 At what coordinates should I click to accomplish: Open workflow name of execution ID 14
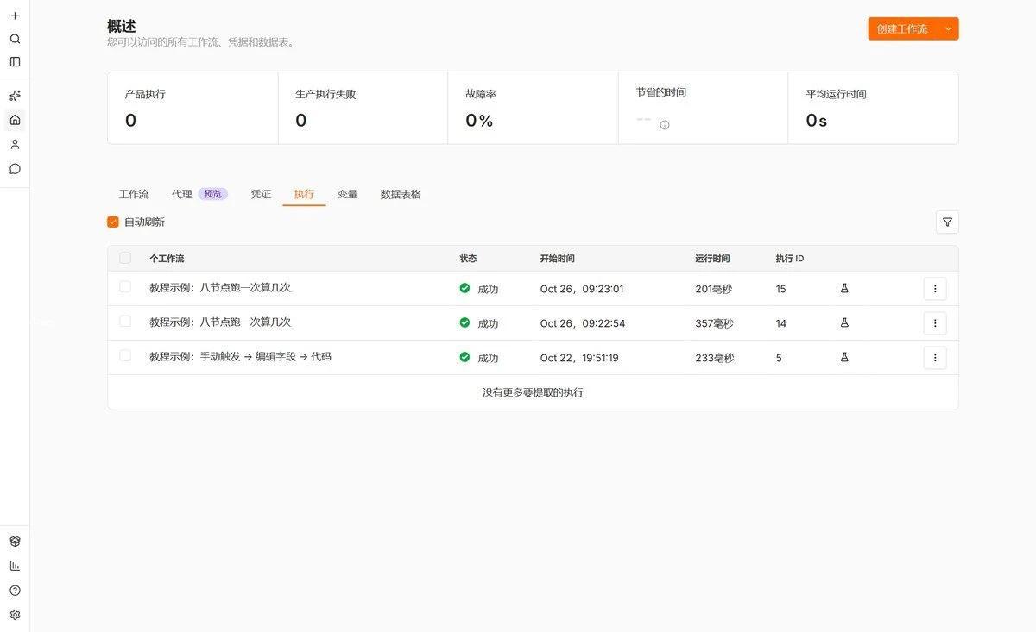pos(220,322)
